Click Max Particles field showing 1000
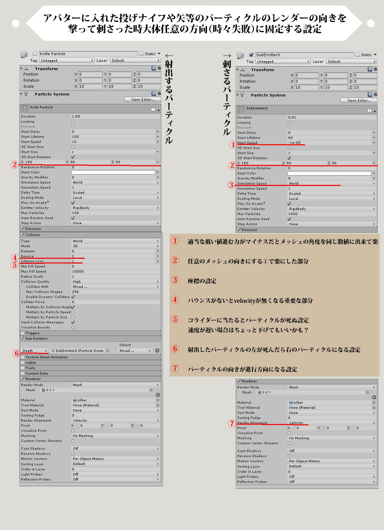The image size is (384, 530). coord(332,214)
